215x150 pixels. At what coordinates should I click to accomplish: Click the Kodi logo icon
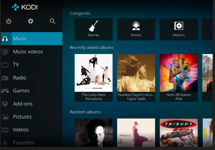click(x=15, y=7)
